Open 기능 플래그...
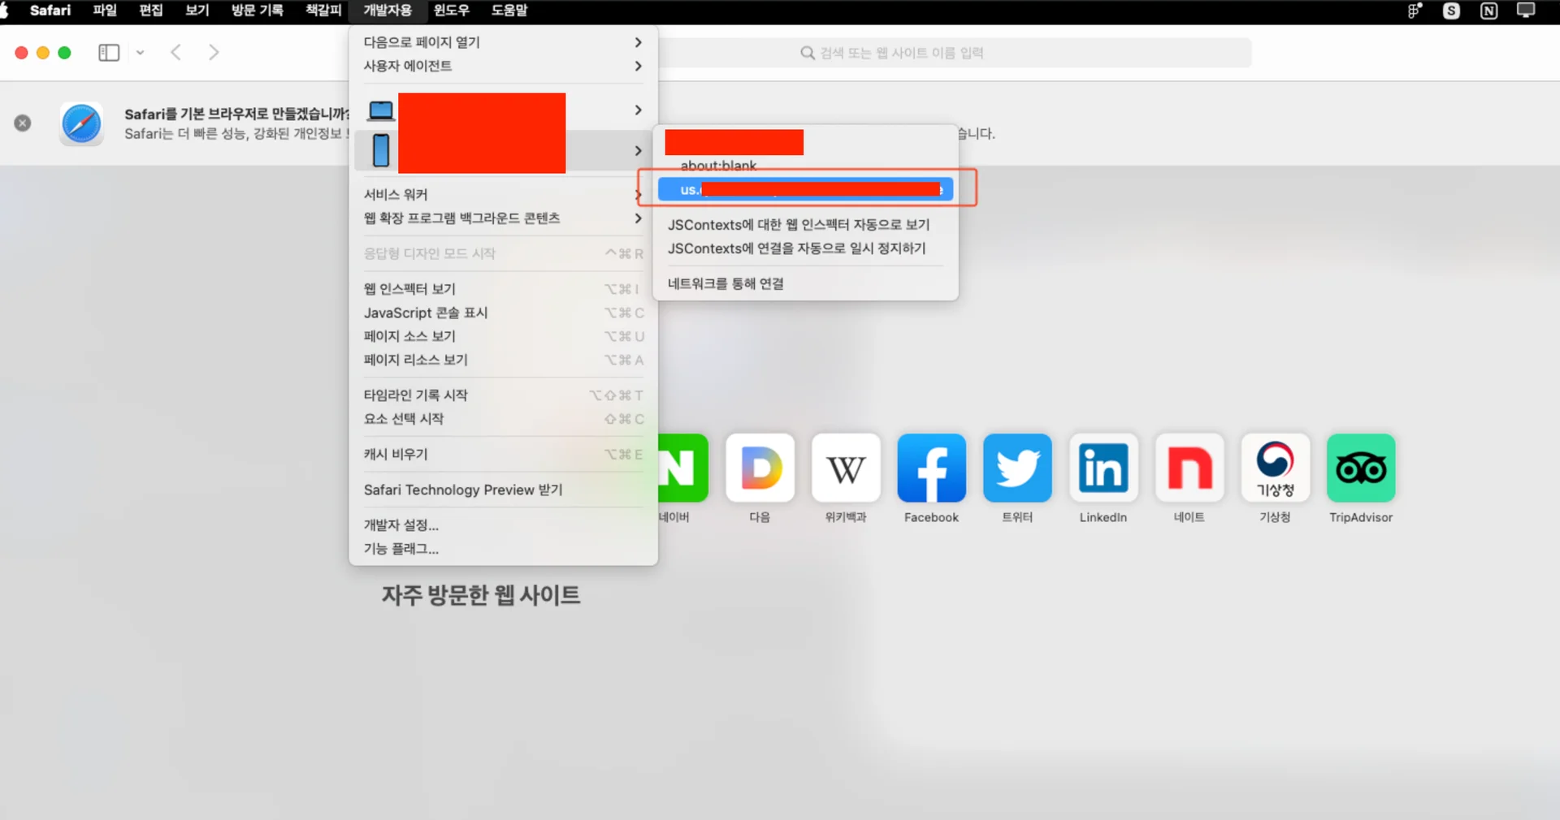This screenshot has height=820, width=1560. [x=504, y=549]
